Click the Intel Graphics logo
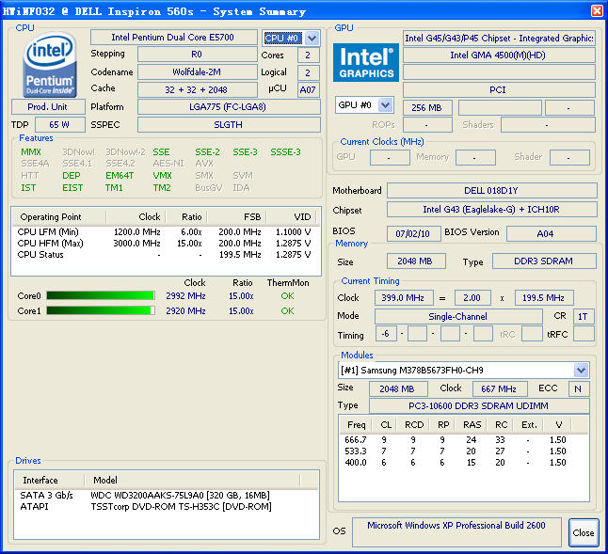Screen dimensions: 608x554 point(366,64)
